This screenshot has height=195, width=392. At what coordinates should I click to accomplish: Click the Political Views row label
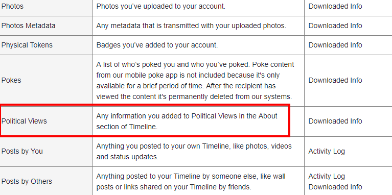click(x=24, y=121)
